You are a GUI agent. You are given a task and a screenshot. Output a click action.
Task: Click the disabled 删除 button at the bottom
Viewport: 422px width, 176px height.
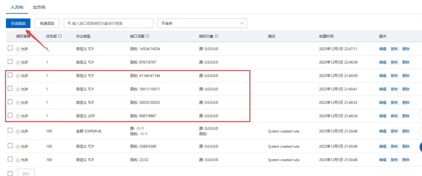click(26, 173)
